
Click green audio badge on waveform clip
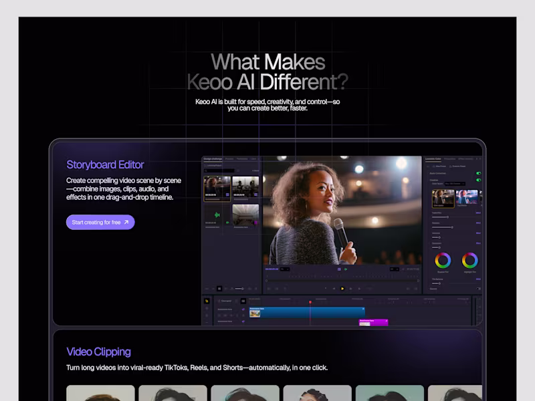click(x=227, y=223)
